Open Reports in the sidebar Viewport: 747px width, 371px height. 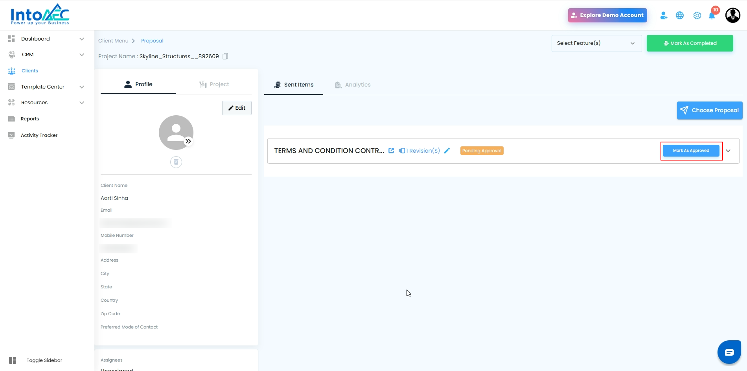click(30, 119)
